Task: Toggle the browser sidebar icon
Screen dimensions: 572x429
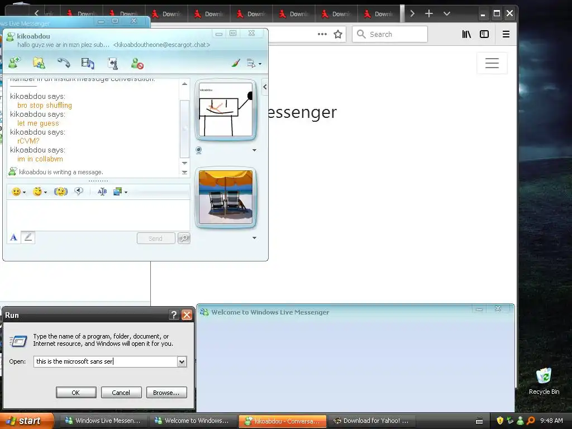Action: (484, 34)
